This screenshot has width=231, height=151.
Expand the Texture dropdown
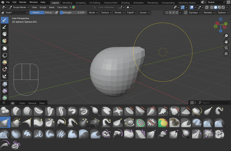pyautogui.click(x=106, y=13)
